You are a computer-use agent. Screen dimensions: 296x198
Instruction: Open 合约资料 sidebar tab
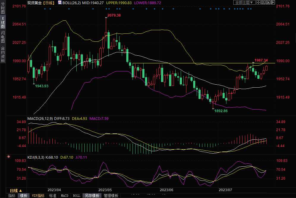(x=3, y=54)
